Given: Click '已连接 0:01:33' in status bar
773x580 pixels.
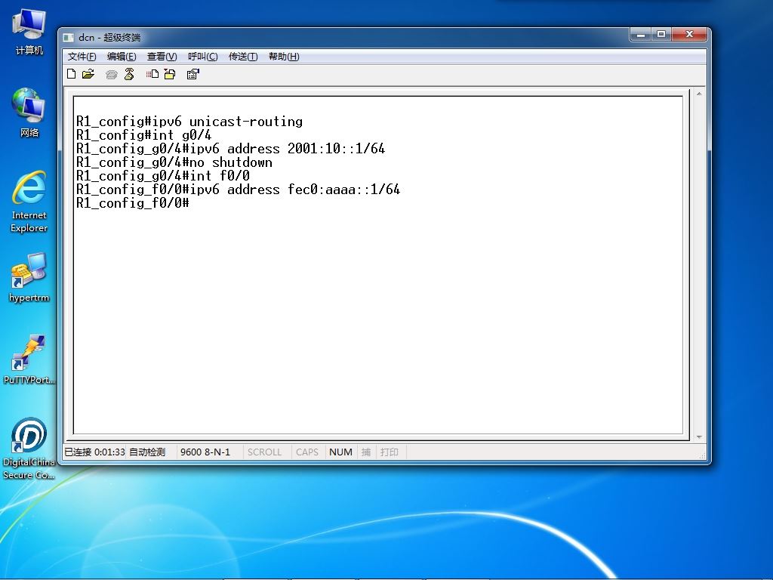Looking at the screenshot, I should point(94,452).
